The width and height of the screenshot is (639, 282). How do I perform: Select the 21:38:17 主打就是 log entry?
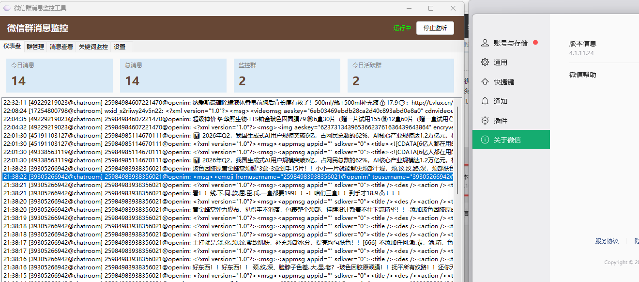(x=228, y=242)
